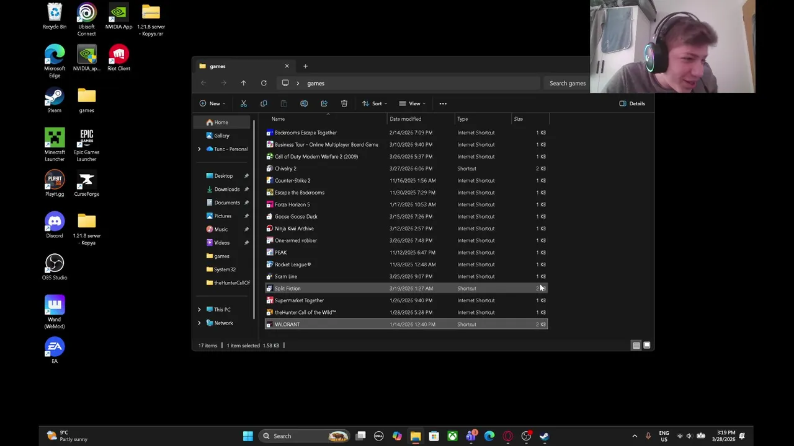Open Epic Games Launcher desktop shortcut
Screen dimensions: 794x446
pos(87,145)
